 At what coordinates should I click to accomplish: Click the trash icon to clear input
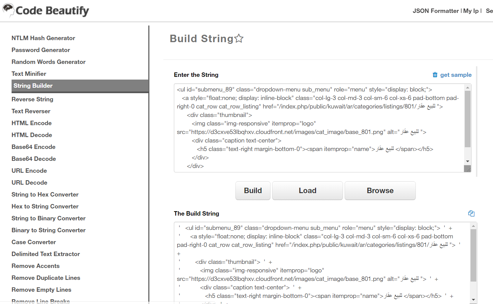coord(435,74)
